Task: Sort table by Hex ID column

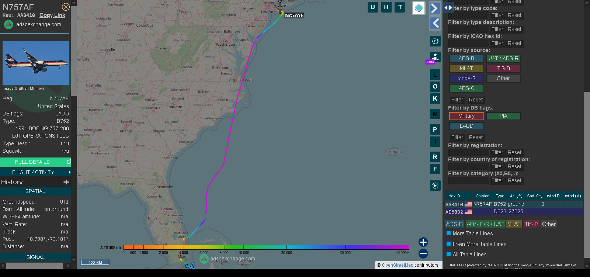Action: [x=454, y=196]
